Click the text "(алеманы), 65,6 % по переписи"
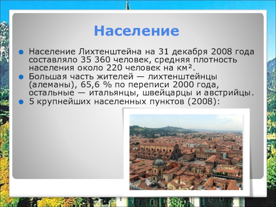Viewport: 276px width, 207px height. pyautogui.click(x=99, y=85)
